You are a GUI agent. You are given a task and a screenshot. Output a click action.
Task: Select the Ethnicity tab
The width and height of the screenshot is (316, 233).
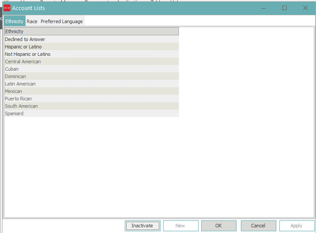coord(14,21)
